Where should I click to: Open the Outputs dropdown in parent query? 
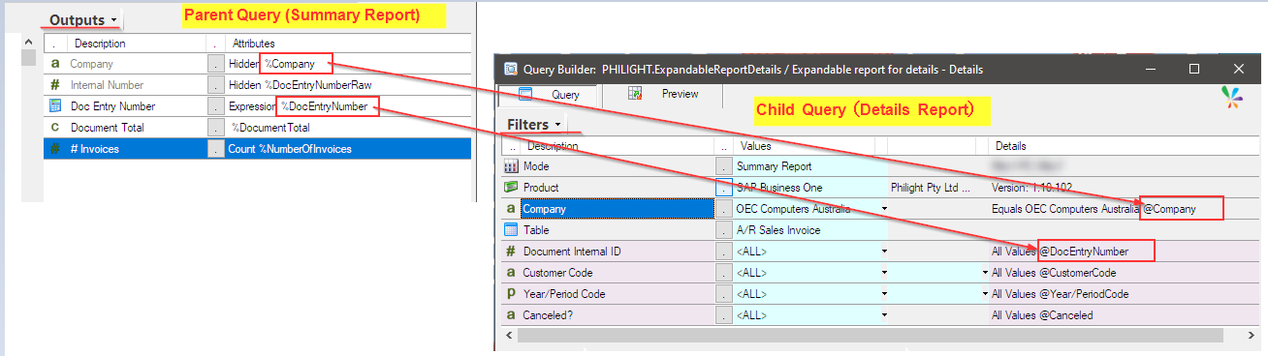(113, 19)
